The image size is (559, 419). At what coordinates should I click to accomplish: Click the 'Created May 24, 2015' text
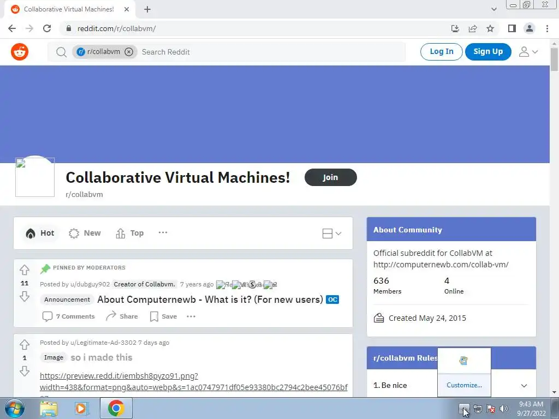[x=427, y=318]
